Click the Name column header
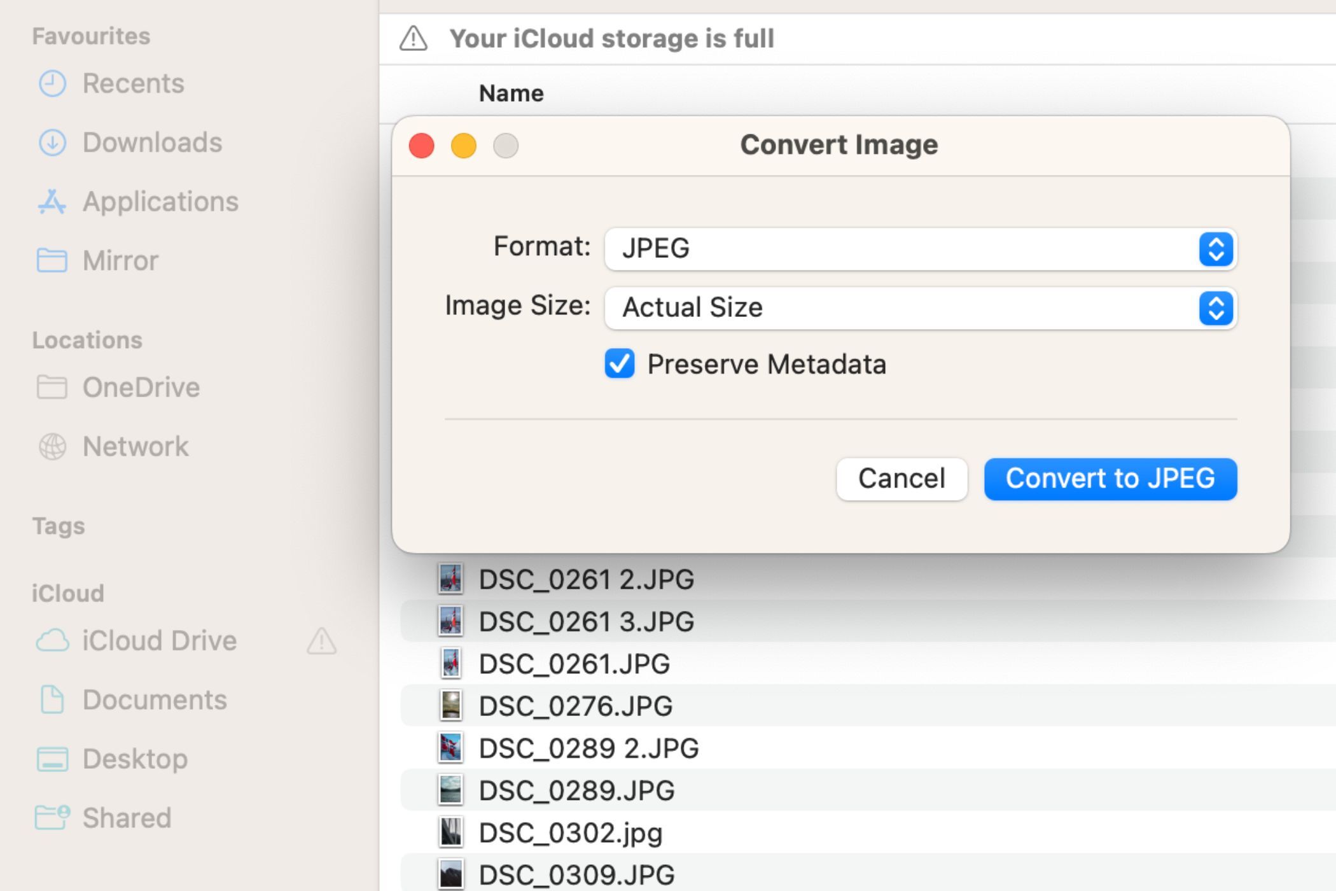Viewport: 1336px width, 891px height. coord(511,94)
